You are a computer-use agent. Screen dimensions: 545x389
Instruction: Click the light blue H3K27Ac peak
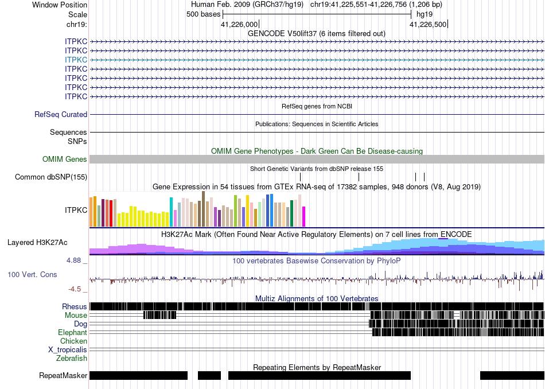point(434,246)
